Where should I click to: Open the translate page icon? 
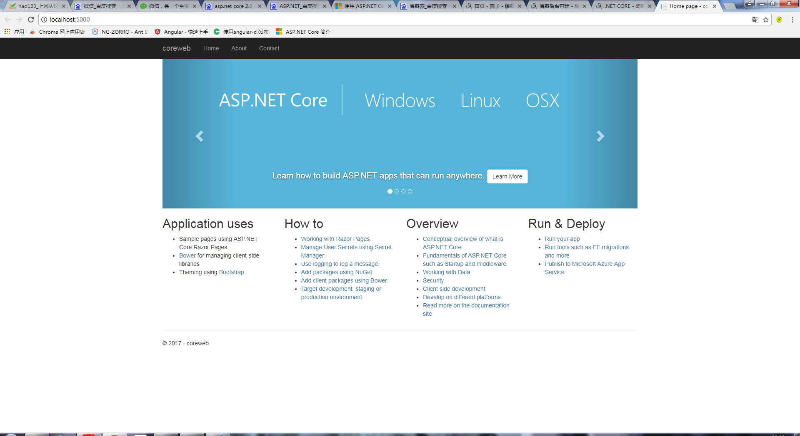tap(755, 20)
